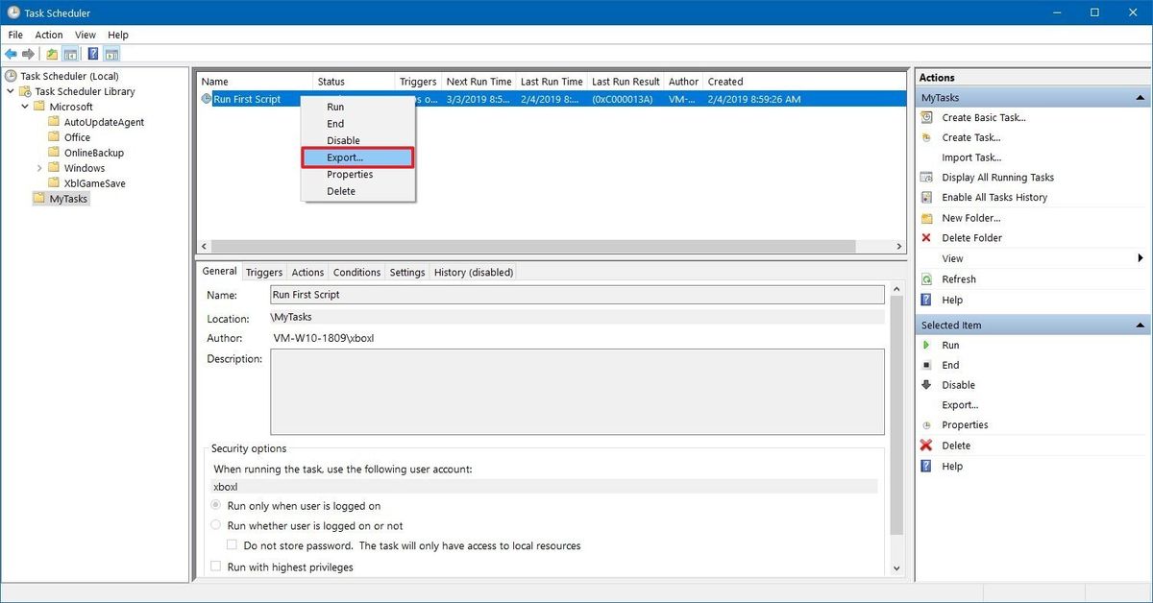Click the back navigation arrow
This screenshot has width=1153, height=603.
pos(11,54)
